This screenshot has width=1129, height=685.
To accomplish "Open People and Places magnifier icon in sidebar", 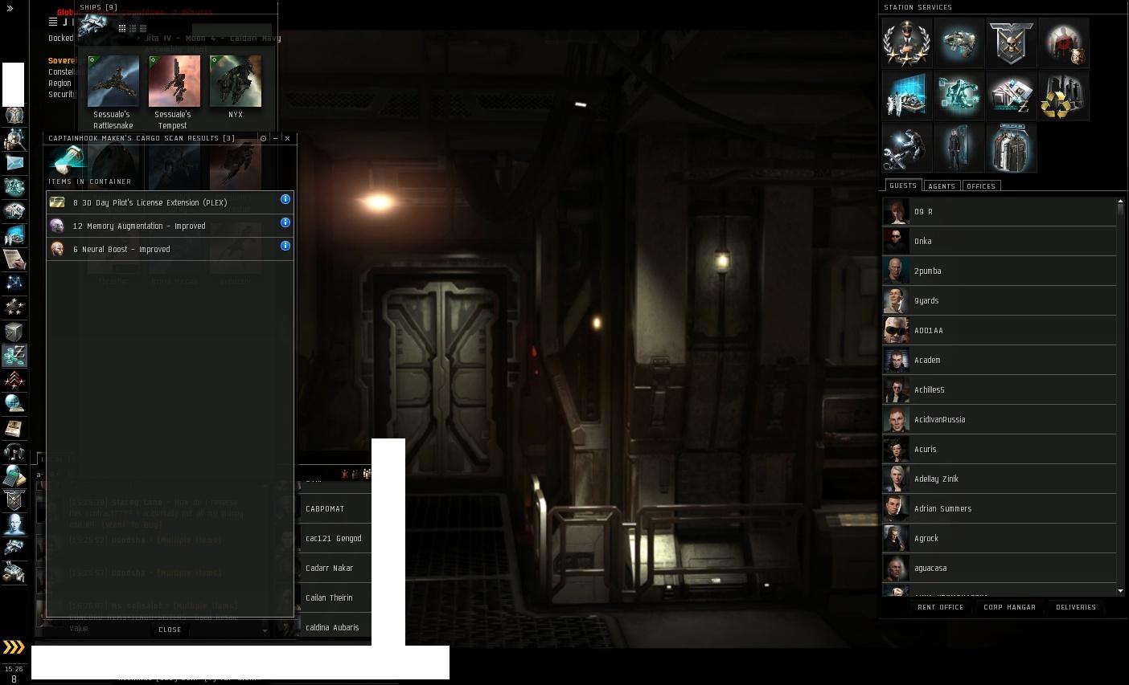I will pyautogui.click(x=14, y=140).
